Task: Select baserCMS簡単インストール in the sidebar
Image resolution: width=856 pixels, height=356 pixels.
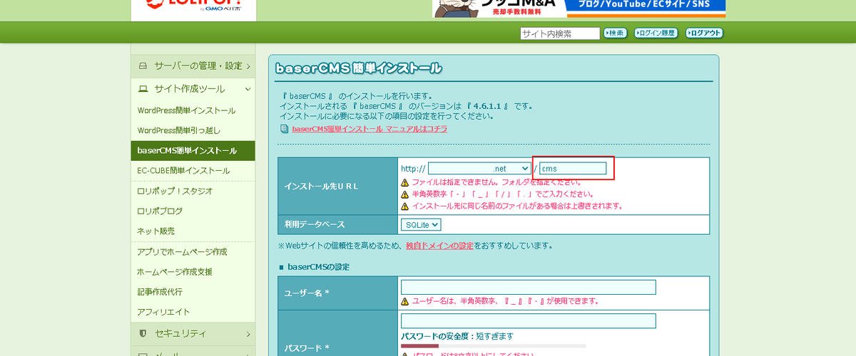Action: click(x=193, y=151)
